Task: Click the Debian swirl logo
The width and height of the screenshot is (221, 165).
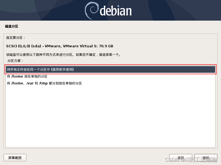Action: tap(91, 10)
